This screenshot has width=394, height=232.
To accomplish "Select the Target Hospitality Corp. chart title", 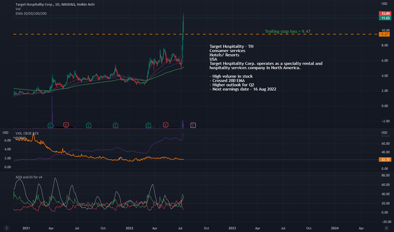I will [55, 4].
